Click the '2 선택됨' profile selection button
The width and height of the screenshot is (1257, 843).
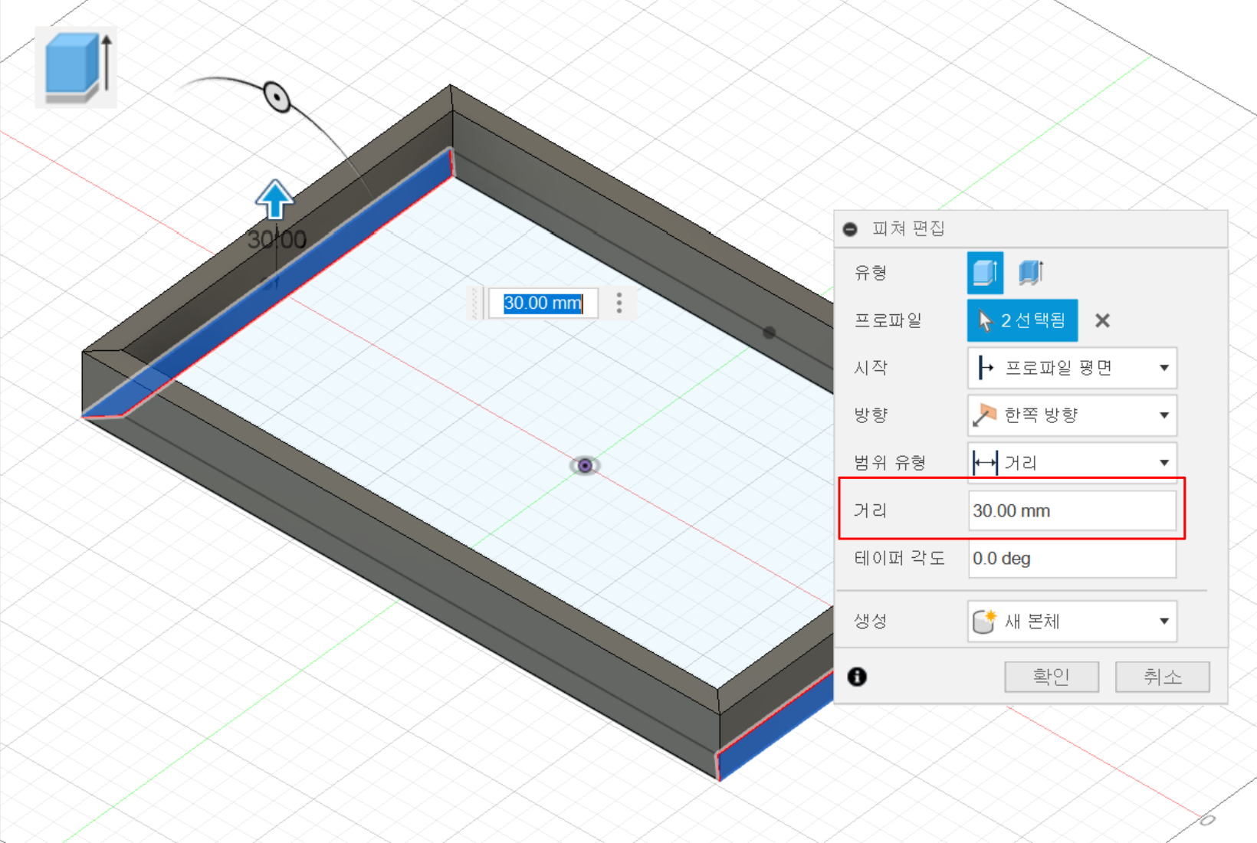[1022, 320]
